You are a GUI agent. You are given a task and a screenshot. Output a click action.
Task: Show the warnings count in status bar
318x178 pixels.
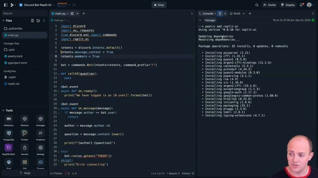pyautogui.click(x=74, y=174)
